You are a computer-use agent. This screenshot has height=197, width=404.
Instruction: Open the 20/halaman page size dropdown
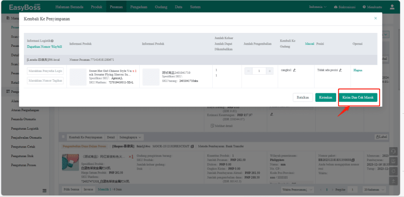(x=374, y=190)
